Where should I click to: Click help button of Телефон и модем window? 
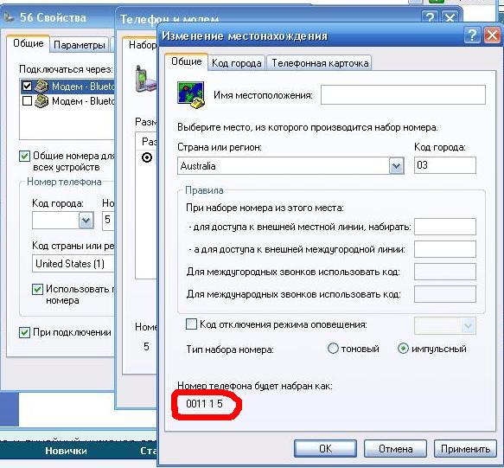coord(430,17)
